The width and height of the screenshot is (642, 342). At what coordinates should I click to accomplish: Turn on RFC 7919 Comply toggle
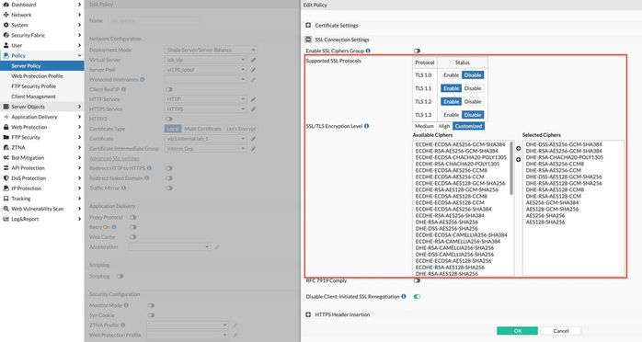(x=417, y=280)
